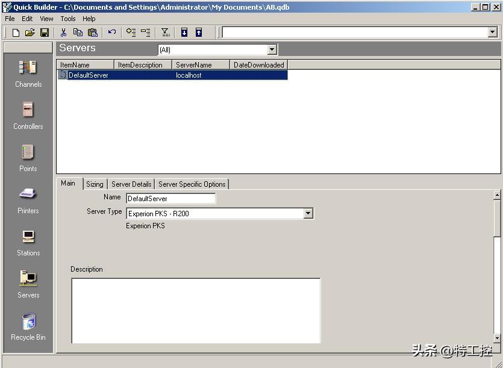Remove an item using the minus list icon
This screenshot has width=503, height=368.
click(x=145, y=33)
